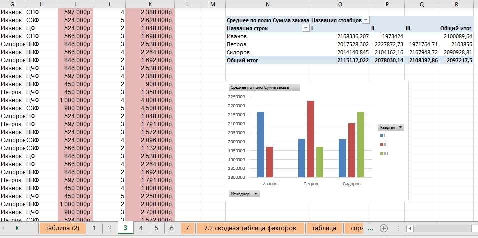Image resolution: width=478 pixels, height=238 pixels.
Task: Click green legend swatch for quarter III
Action: (382, 154)
